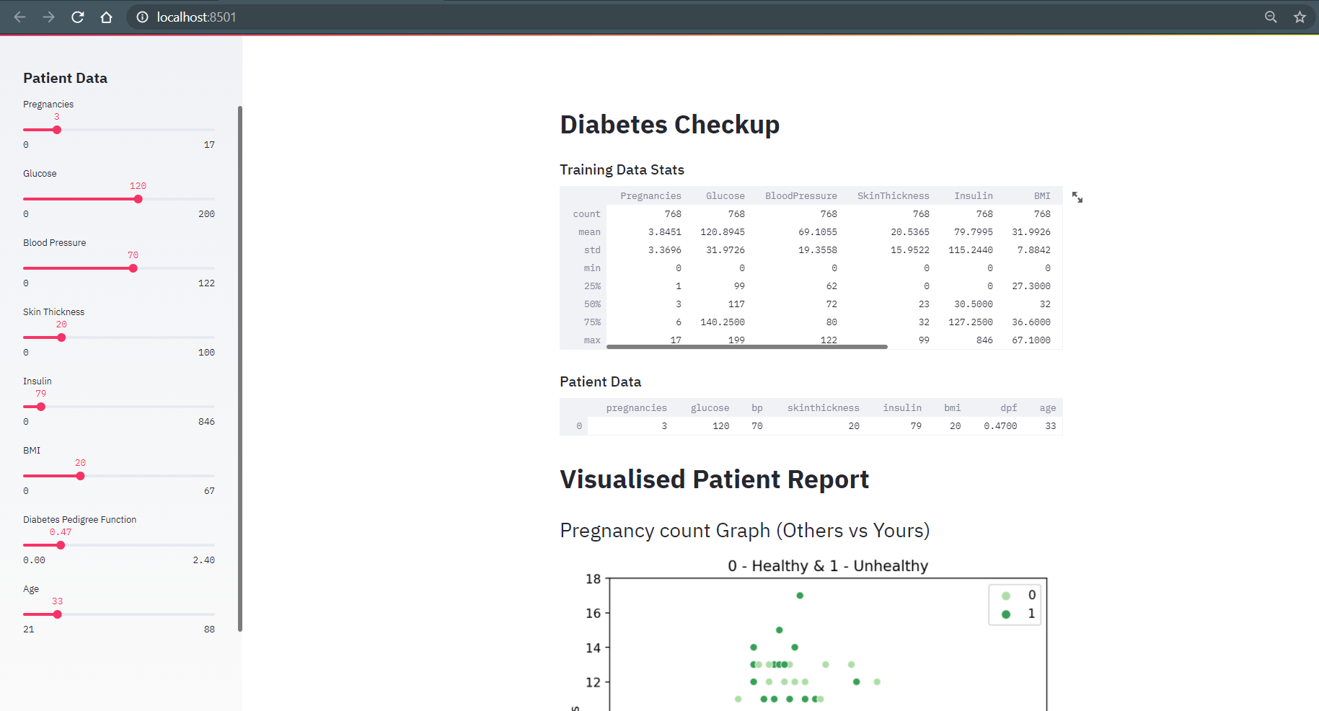Adjust the Diabetes Pedigree Function slider handle
1319x711 pixels.
[61, 545]
